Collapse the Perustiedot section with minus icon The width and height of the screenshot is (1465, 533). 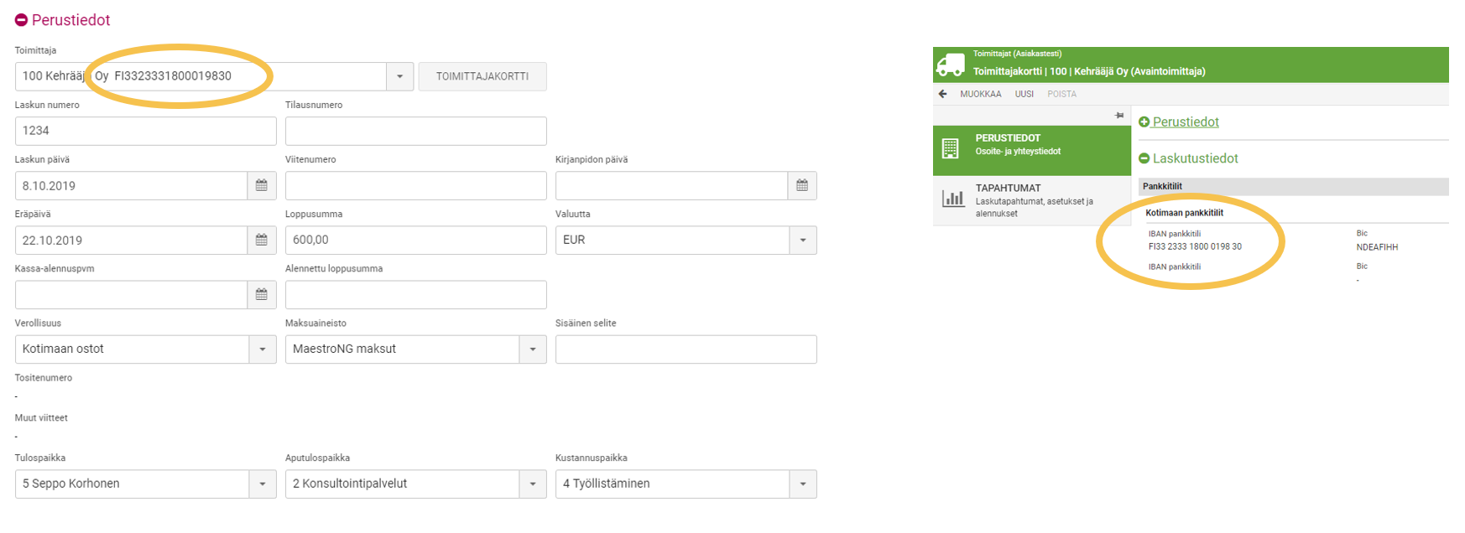[x=22, y=20]
